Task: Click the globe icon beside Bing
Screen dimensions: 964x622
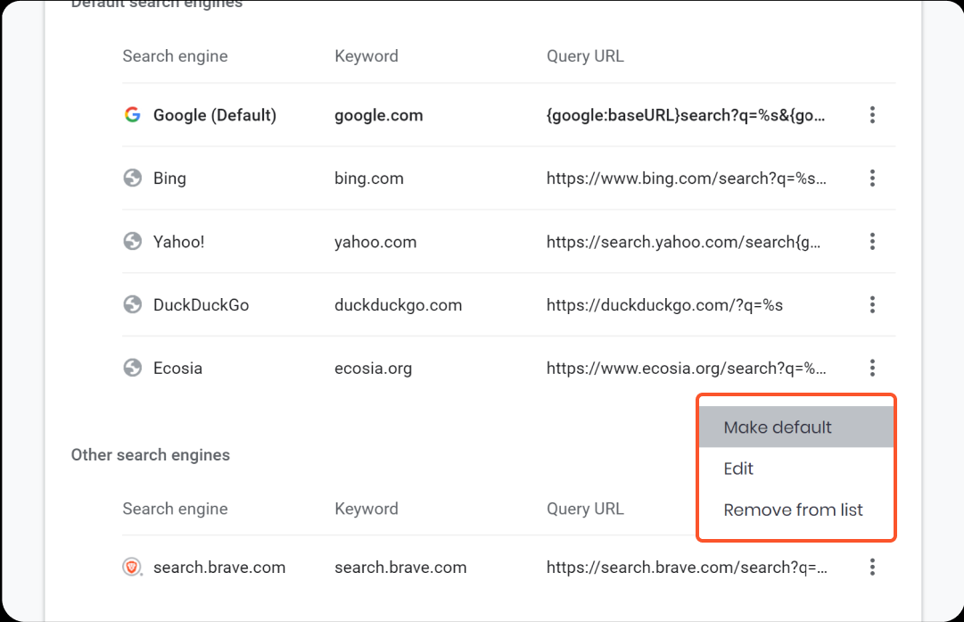Action: tap(132, 178)
